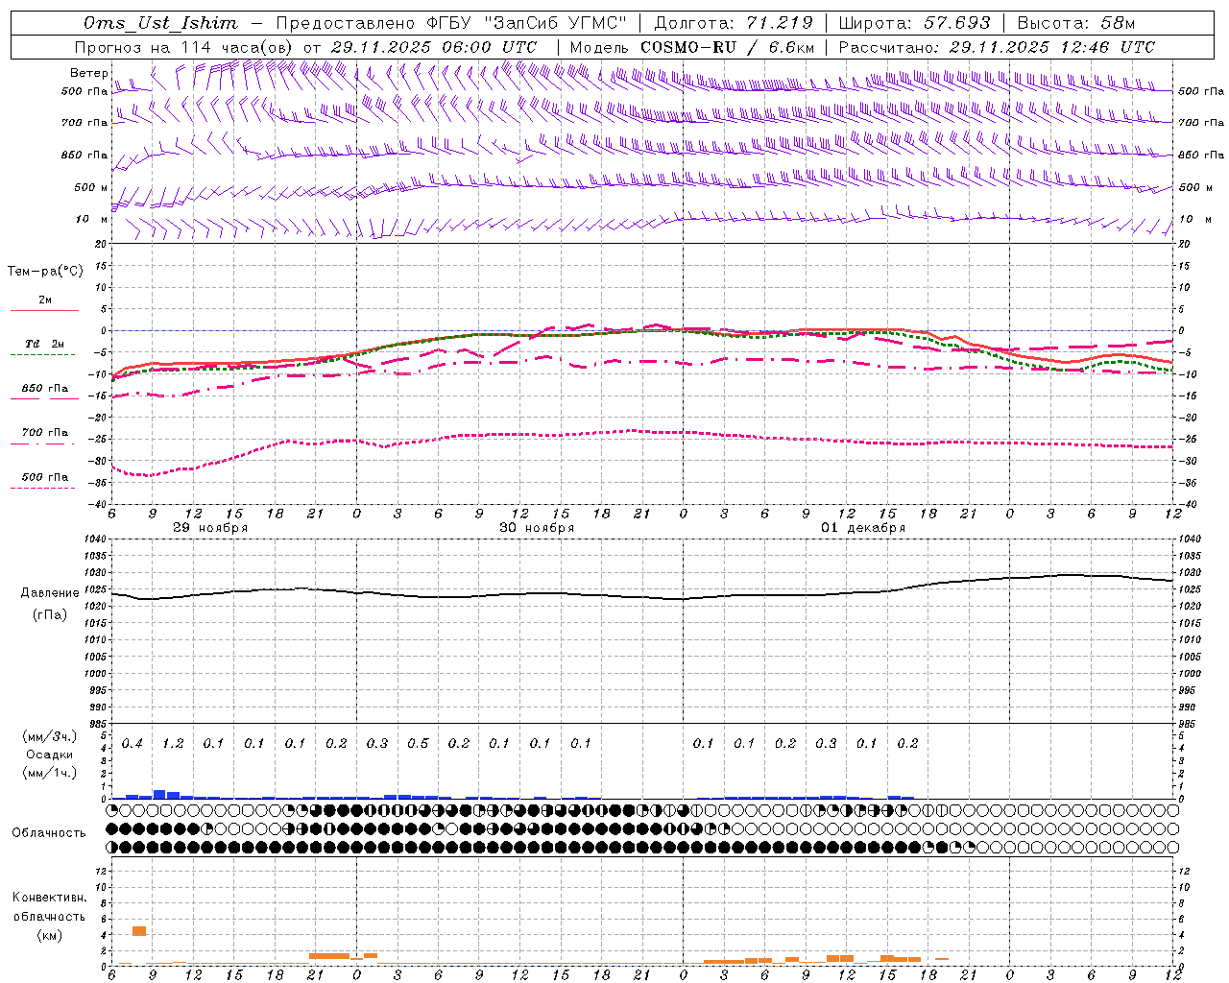Click the 0.4 precipitation value
Screen dimensions: 1229x983
pyautogui.click(x=133, y=743)
